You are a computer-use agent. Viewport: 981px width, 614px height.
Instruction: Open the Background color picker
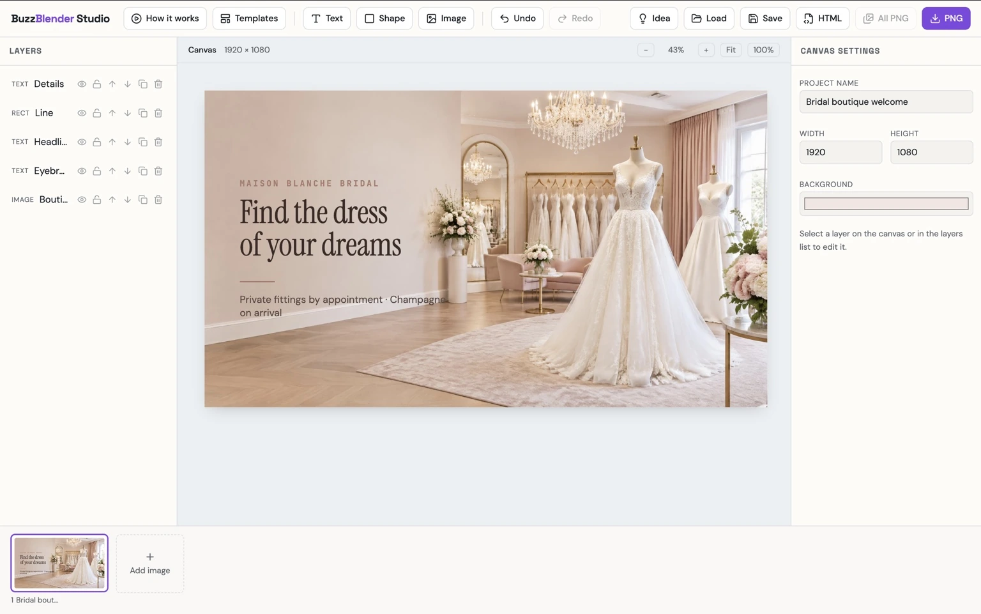coord(886,204)
